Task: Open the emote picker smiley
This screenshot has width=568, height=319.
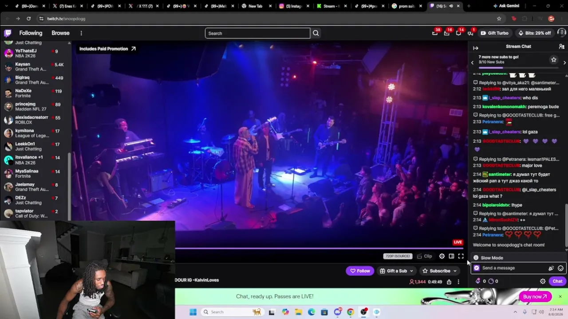Action: tap(560, 268)
